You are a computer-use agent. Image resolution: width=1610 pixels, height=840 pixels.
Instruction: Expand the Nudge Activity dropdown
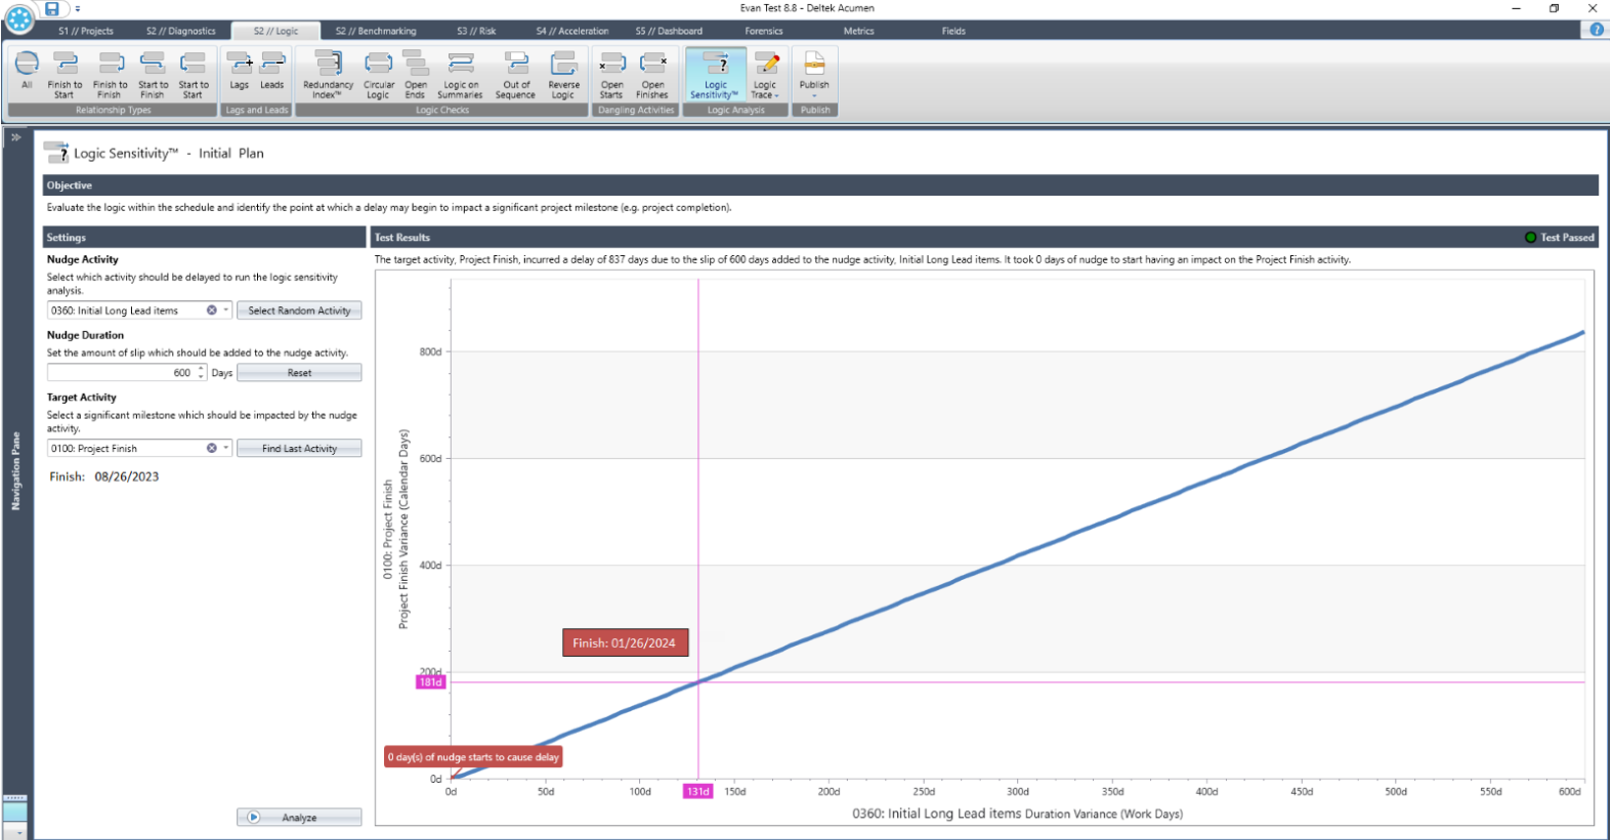(x=225, y=310)
